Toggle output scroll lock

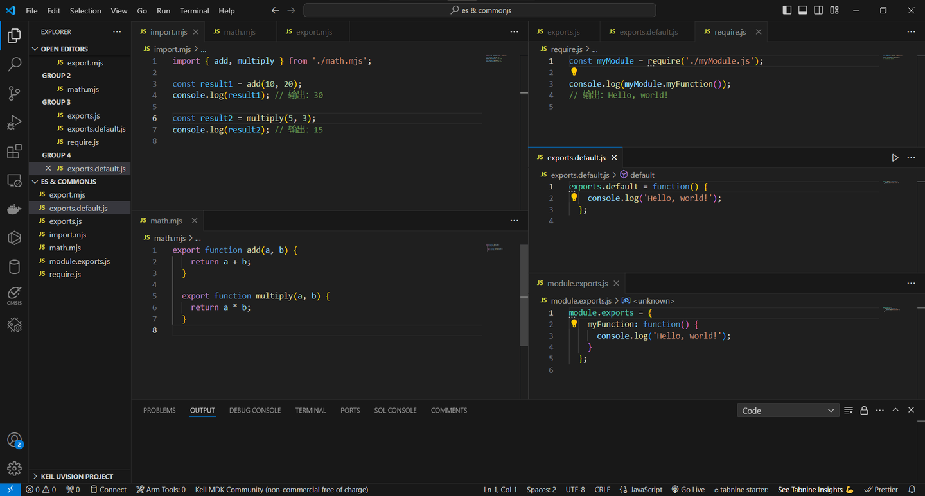(864, 410)
